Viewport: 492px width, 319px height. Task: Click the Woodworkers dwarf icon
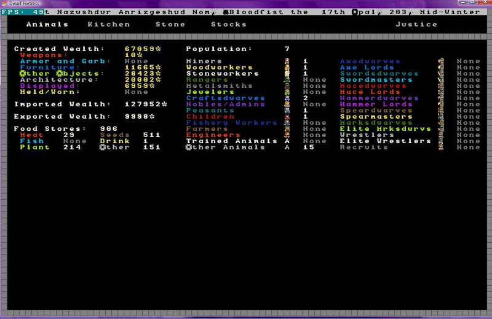tap(287, 68)
